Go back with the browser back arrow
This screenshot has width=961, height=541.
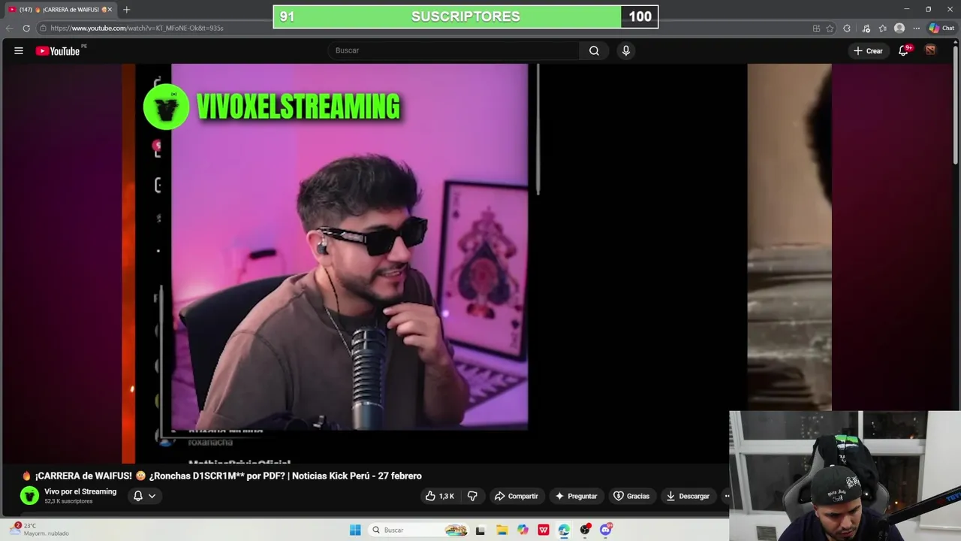tap(10, 28)
